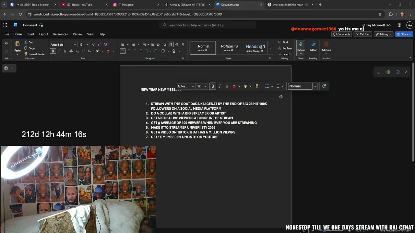Activate the Format Painter tool
The height and width of the screenshot is (233, 415).
point(35,54)
